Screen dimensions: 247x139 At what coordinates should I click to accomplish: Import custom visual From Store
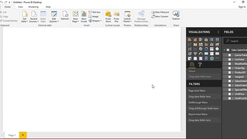pos(108,17)
